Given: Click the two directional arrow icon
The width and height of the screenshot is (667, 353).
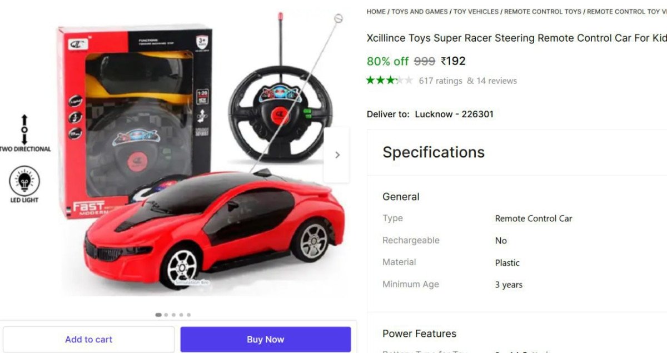Looking at the screenshot, I should tap(24, 129).
